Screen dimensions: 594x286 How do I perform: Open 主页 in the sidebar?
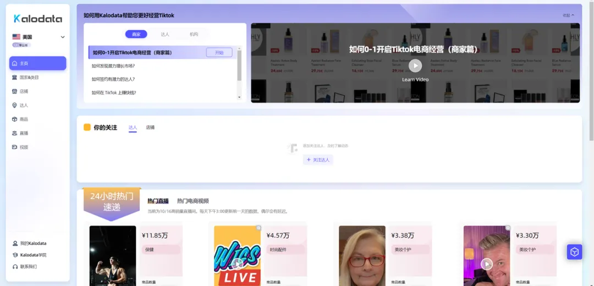pos(38,63)
